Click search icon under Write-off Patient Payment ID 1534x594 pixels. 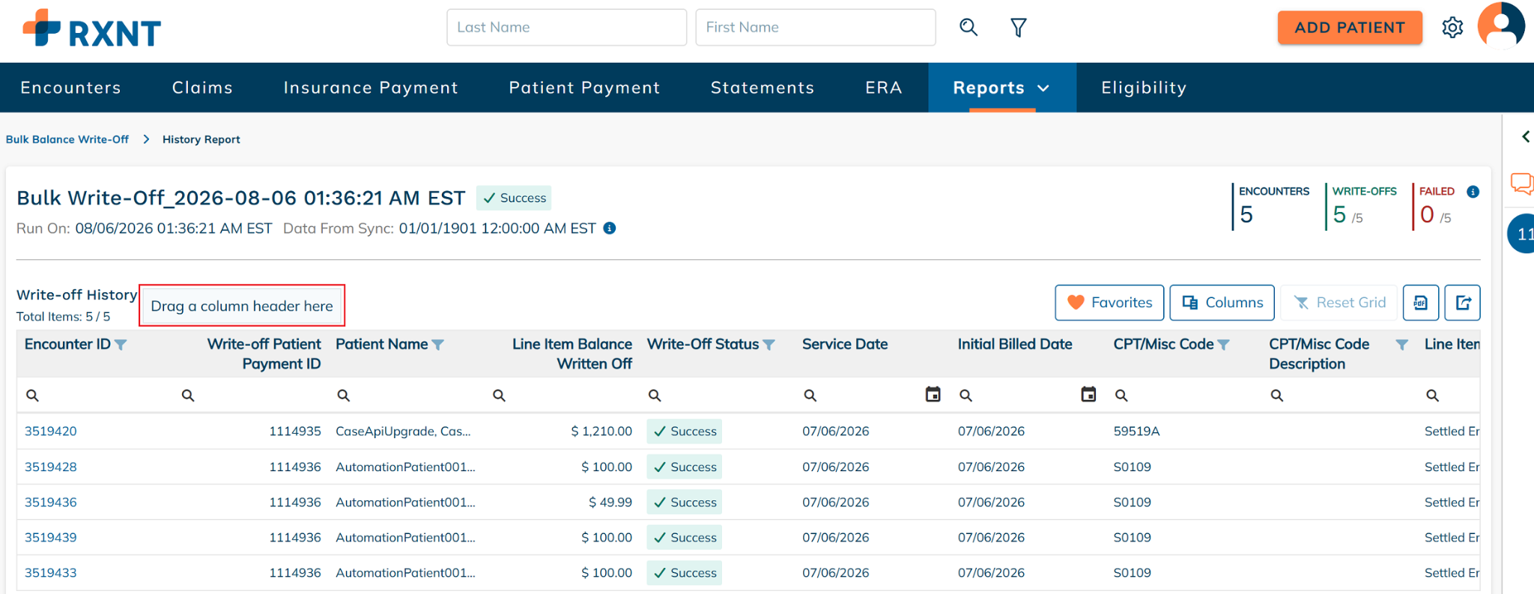point(188,396)
